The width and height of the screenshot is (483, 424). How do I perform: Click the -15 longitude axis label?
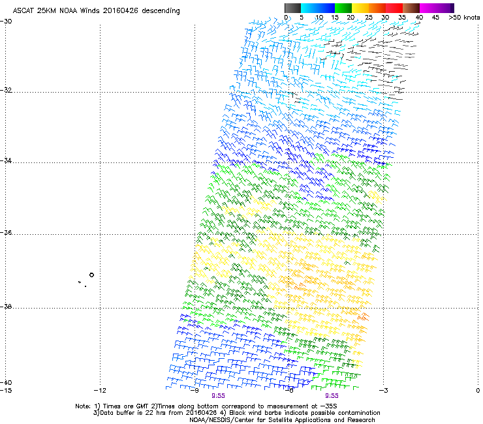coord(5,391)
